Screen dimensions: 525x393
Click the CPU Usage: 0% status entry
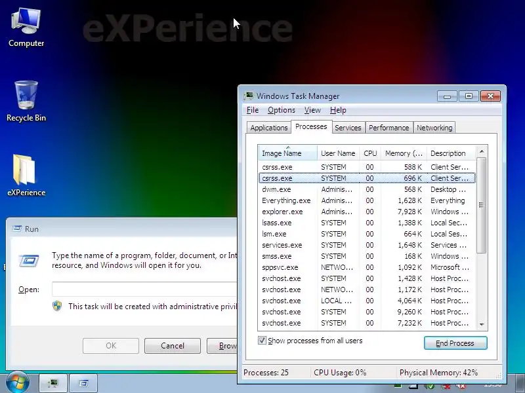tap(340, 372)
